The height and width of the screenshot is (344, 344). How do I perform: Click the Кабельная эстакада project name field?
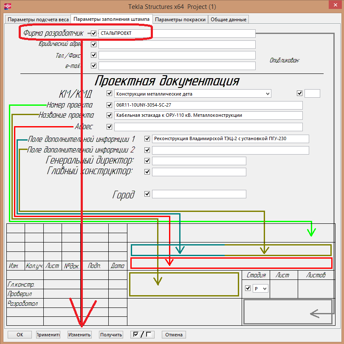209,116
